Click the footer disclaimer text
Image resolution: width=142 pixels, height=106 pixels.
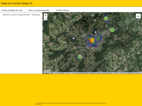(x=71, y=104)
